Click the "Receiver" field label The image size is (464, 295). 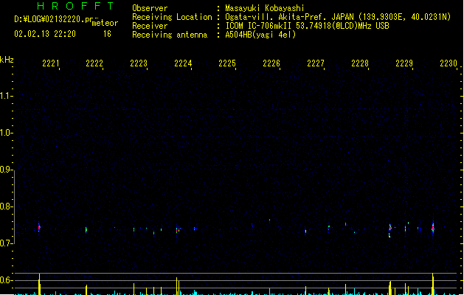(x=150, y=26)
